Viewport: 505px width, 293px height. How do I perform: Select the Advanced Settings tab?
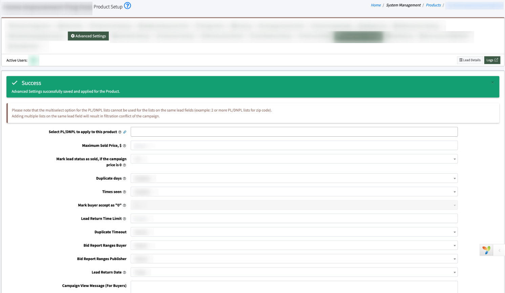pos(88,36)
